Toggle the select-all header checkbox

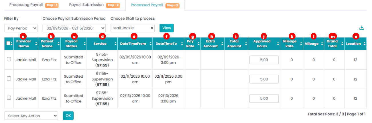[8, 43]
